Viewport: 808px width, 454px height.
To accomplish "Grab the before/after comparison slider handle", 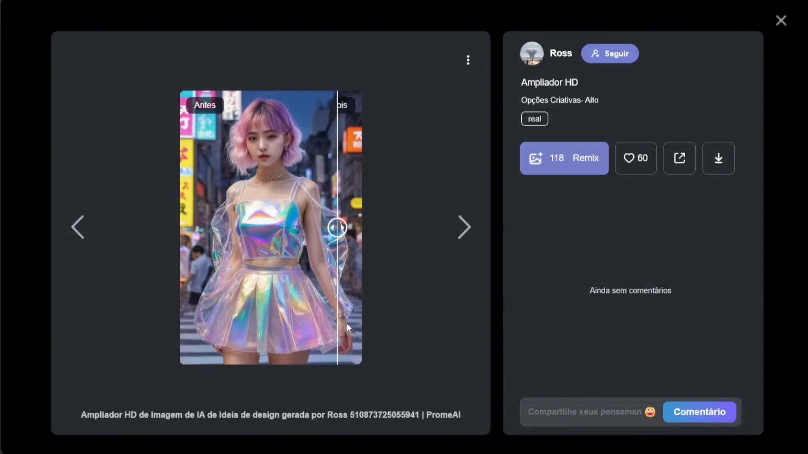I will (337, 227).
